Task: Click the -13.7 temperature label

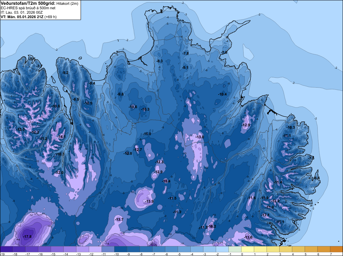Action: pos(119,219)
